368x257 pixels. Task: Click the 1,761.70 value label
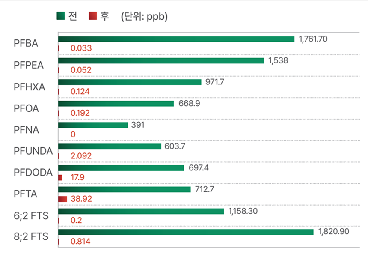(313, 39)
